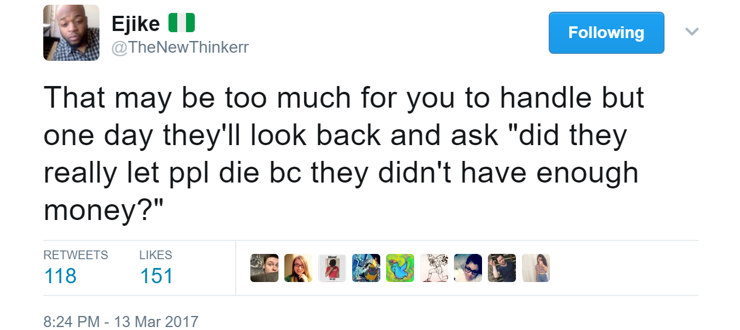The width and height of the screenshot is (740, 330).
Task: Toggle the blue Following button
Action: click(606, 33)
